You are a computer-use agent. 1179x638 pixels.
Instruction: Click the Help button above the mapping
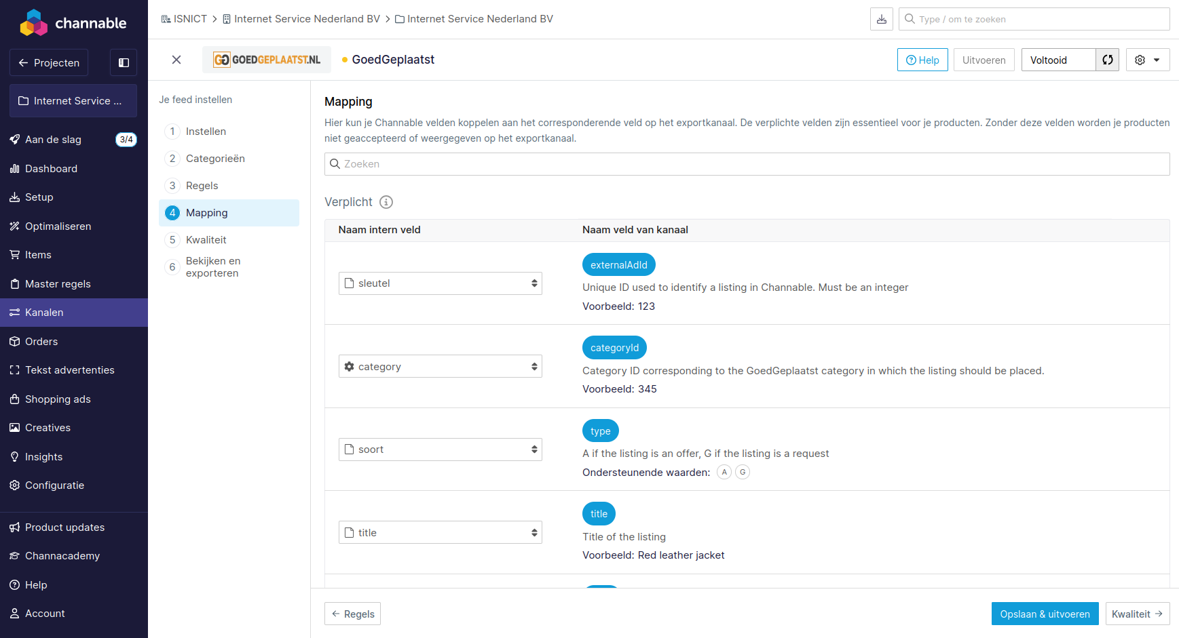click(x=922, y=60)
